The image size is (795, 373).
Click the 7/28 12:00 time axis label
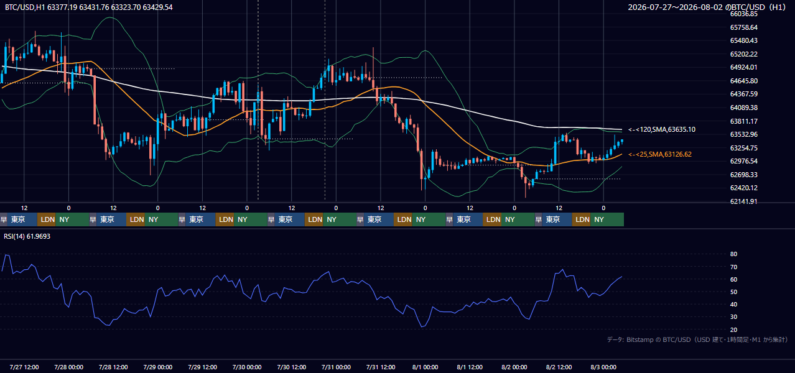point(113,367)
